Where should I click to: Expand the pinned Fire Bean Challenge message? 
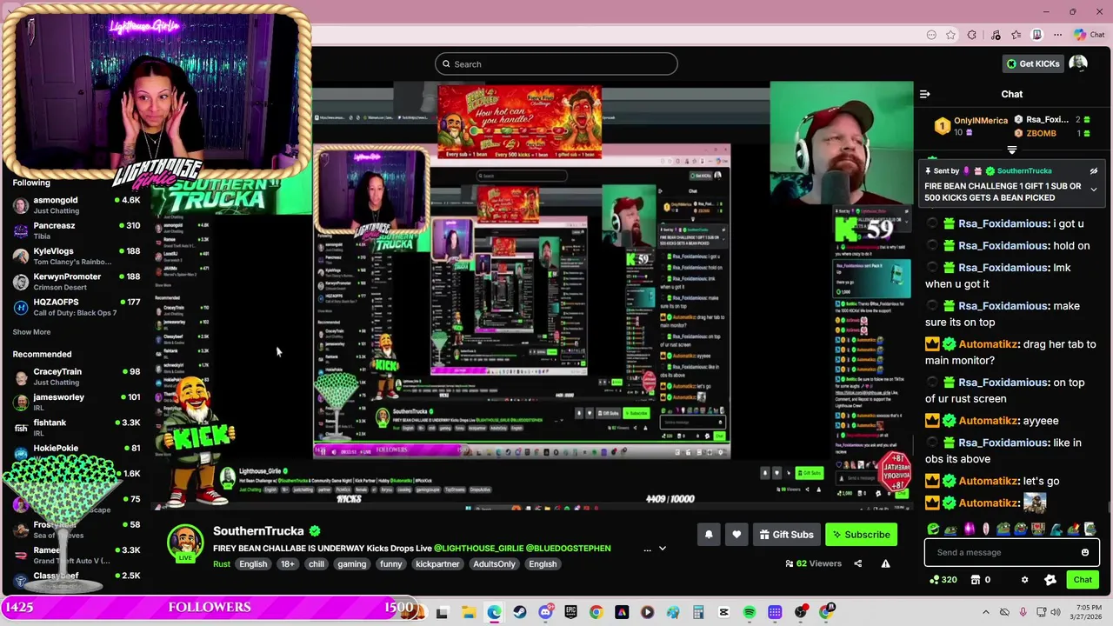point(1094,190)
